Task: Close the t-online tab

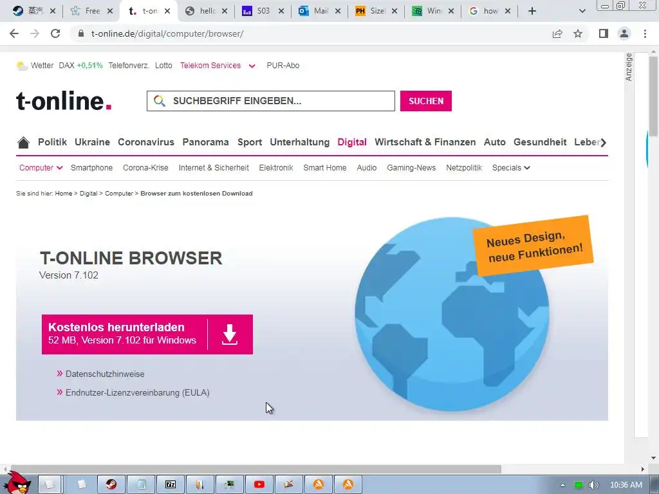Action: pos(167,11)
